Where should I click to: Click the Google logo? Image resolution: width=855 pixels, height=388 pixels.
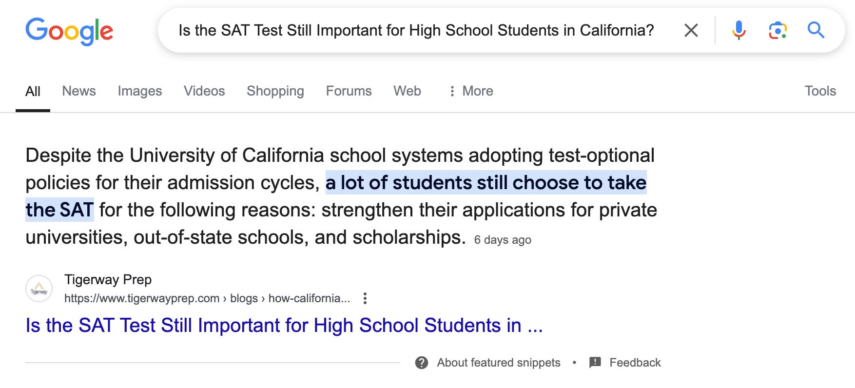(69, 31)
